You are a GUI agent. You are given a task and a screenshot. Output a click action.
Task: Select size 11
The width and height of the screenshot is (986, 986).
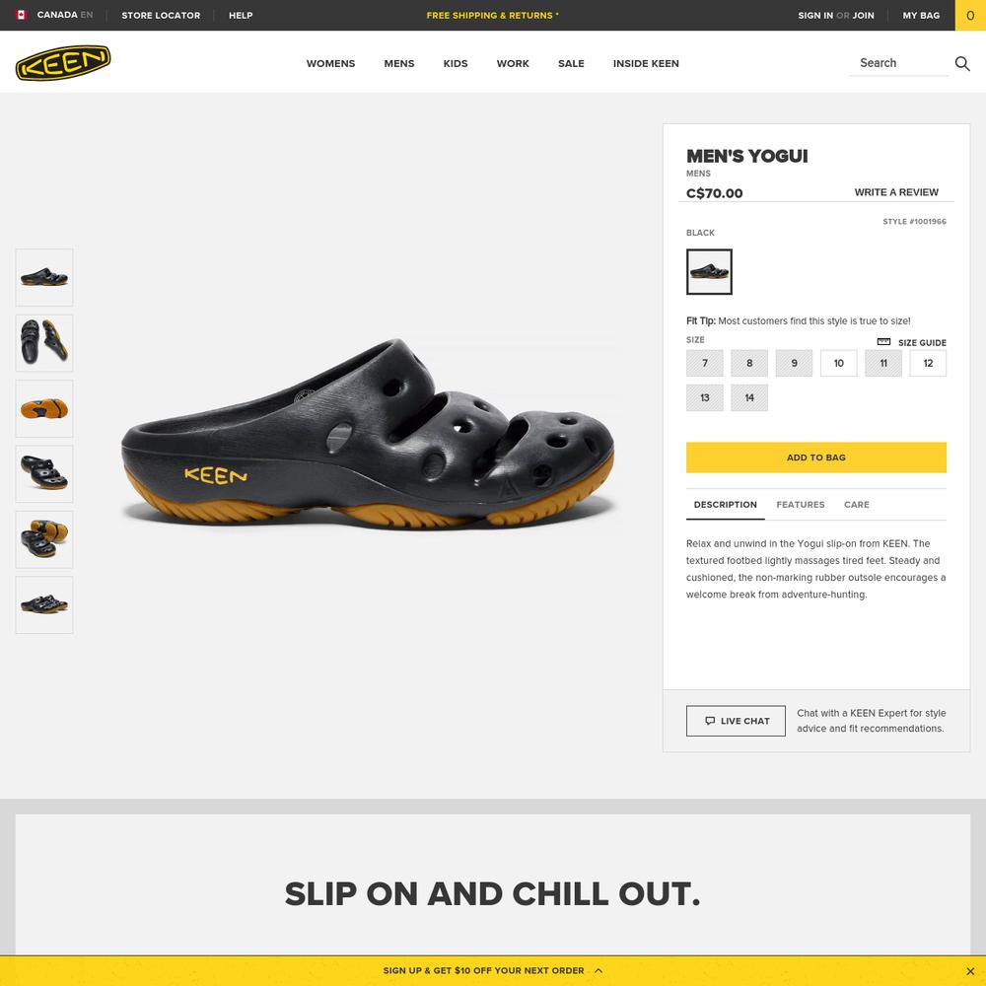[882, 363]
